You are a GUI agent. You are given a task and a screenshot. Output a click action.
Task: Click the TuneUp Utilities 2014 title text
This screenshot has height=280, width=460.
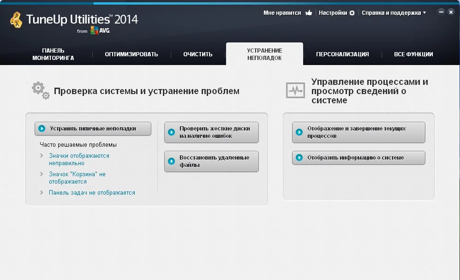tap(82, 20)
